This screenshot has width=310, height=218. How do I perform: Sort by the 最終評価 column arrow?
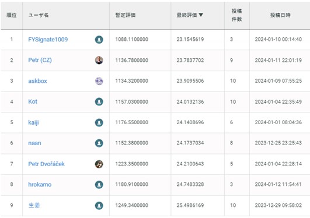[201, 15]
